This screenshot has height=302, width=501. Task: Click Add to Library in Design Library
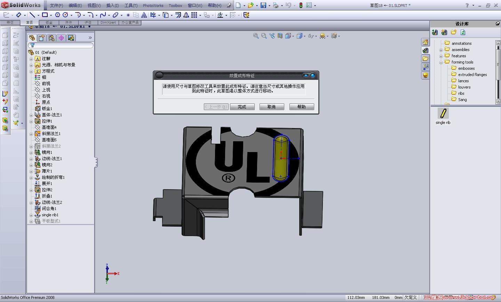[435, 32]
